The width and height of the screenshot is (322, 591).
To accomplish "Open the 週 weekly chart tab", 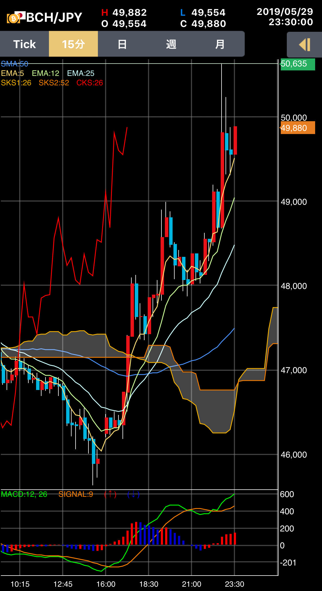I will [171, 44].
